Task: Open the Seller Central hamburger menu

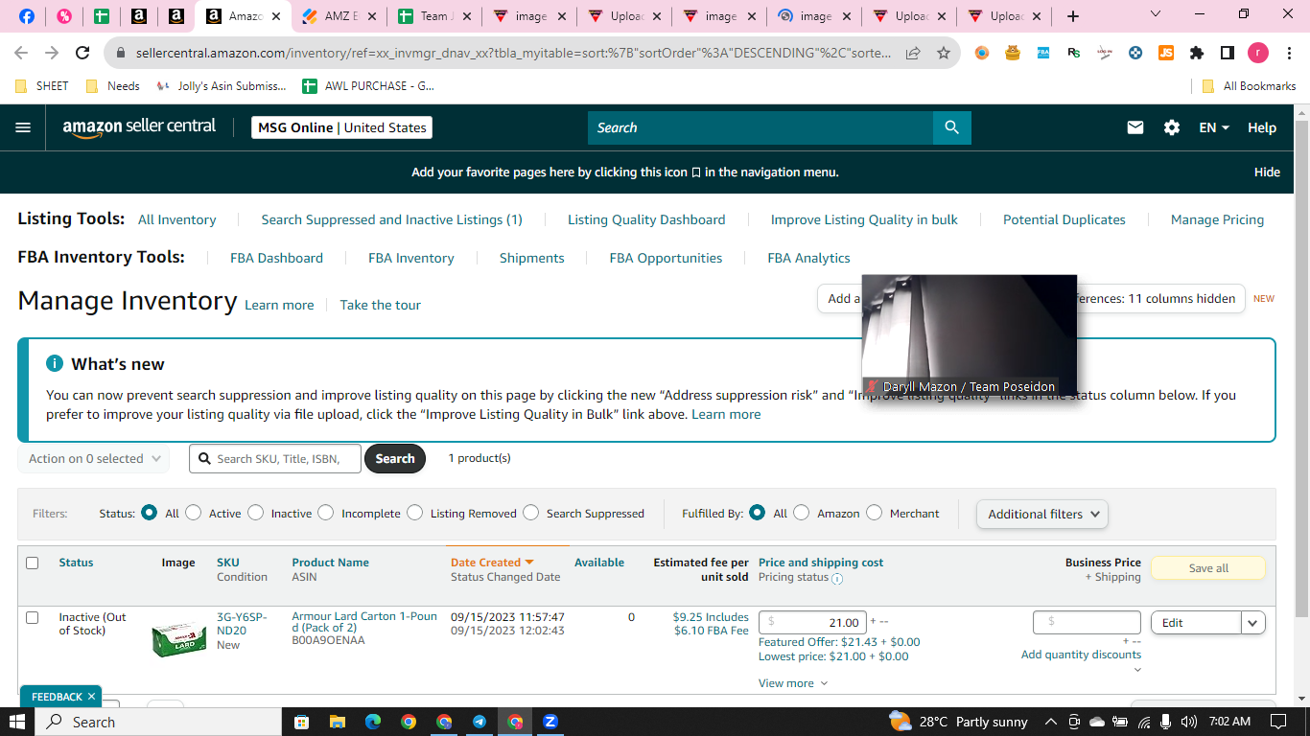Action: (x=23, y=127)
